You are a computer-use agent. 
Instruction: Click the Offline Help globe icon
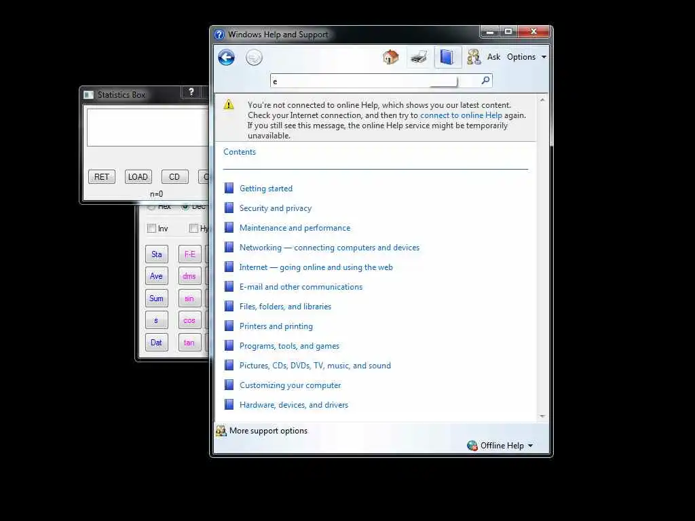click(472, 445)
